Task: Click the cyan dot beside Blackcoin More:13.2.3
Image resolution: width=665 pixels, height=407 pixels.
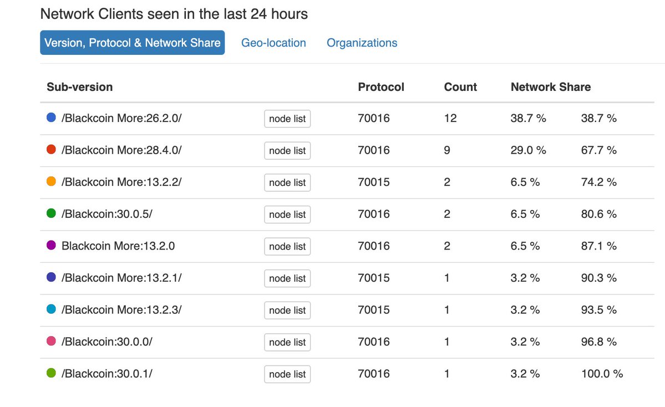Action: [x=51, y=309]
